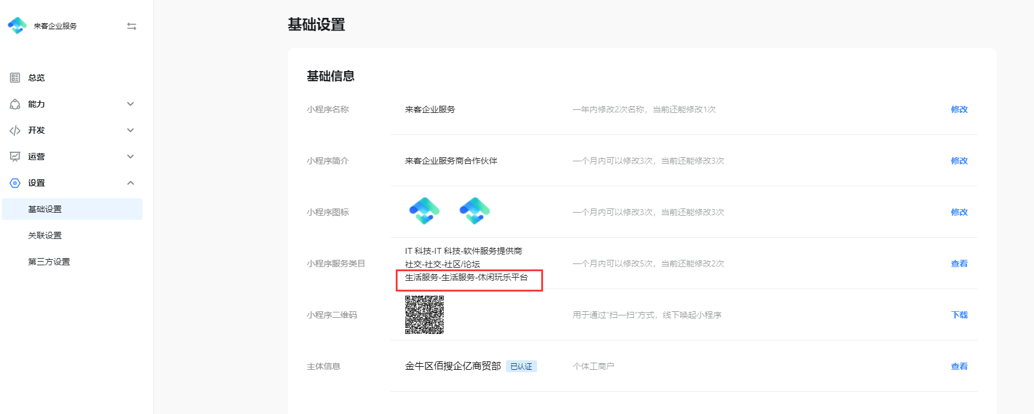Click the 能力 sidebar icon
This screenshot has width=1034, height=414.
click(15, 104)
